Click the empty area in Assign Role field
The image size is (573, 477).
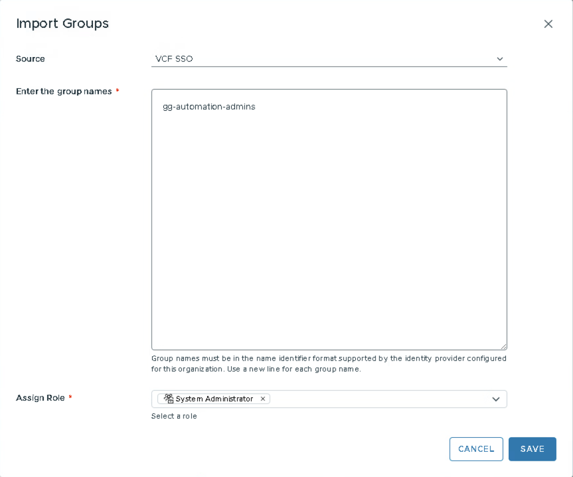381,399
